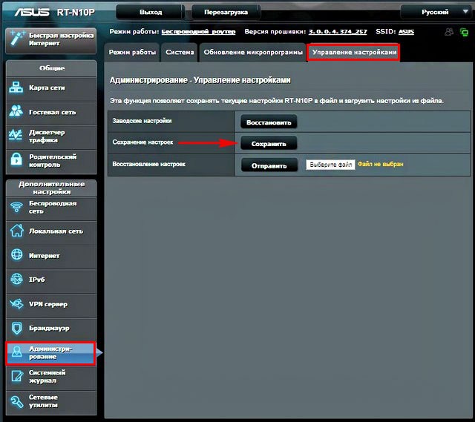This screenshot has width=475, height=422.
Task: Click Восстановить factory settings button
Action: [x=269, y=122]
